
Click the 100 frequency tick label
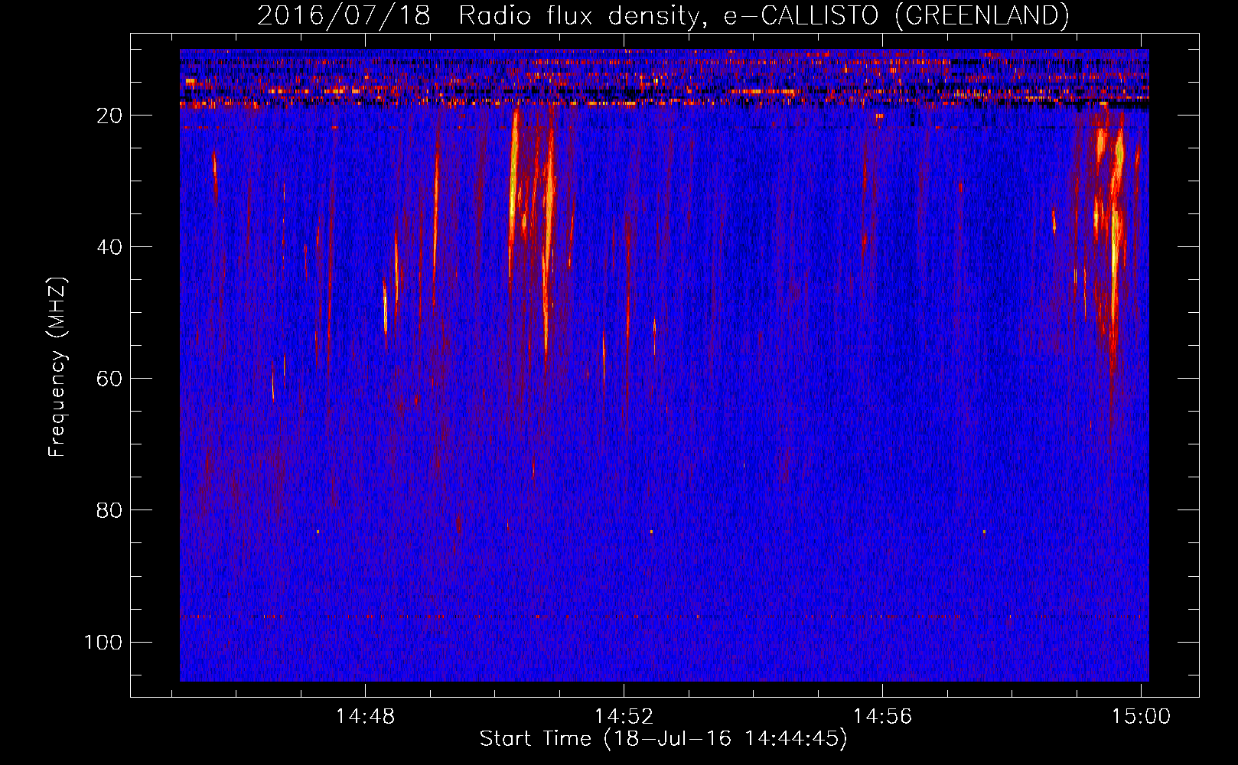pyautogui.click(x=103, y=642)
